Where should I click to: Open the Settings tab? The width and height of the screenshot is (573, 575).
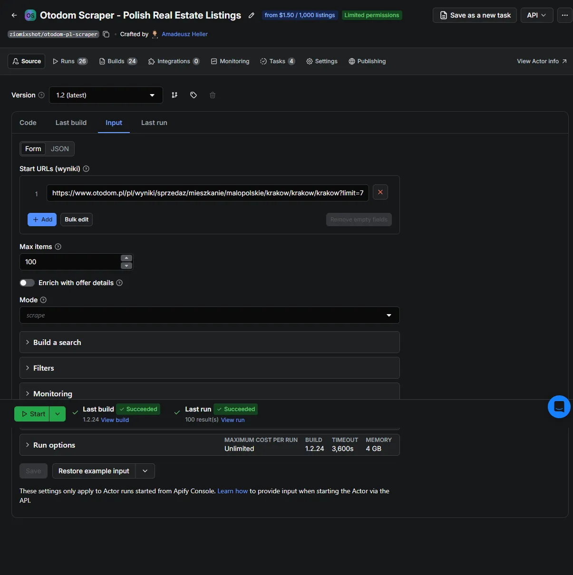click(322, 61)
